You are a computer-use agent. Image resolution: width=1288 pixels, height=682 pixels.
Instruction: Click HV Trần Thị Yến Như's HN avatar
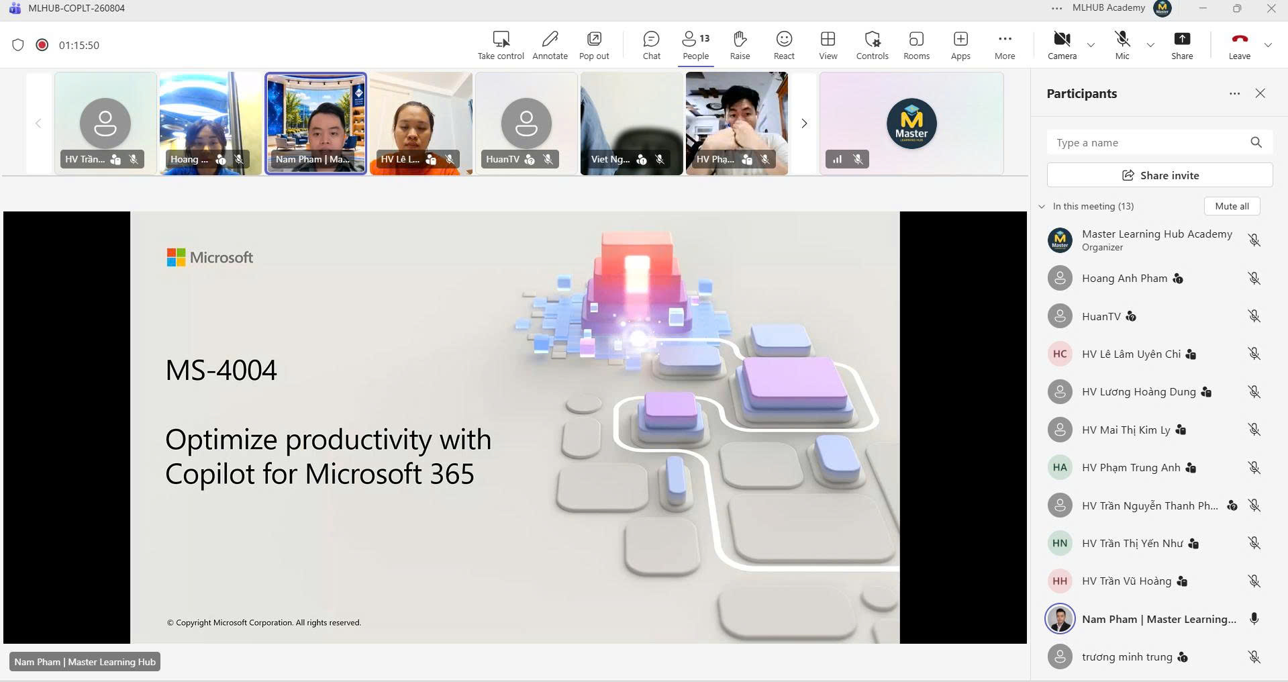(1060, 543)
